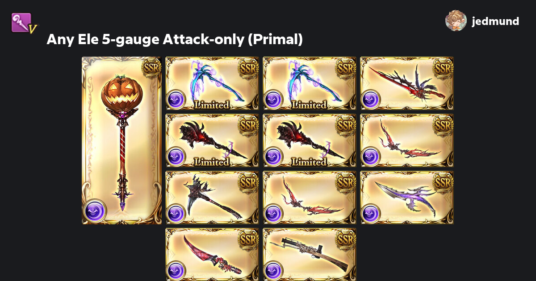
Task: Select the red thorned bow, third row
Action: coord(310,198)
